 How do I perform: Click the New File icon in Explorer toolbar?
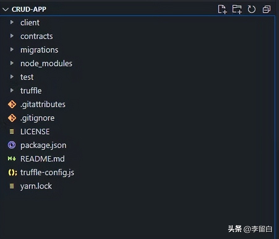pyautogui.click(x=222, y=9)
